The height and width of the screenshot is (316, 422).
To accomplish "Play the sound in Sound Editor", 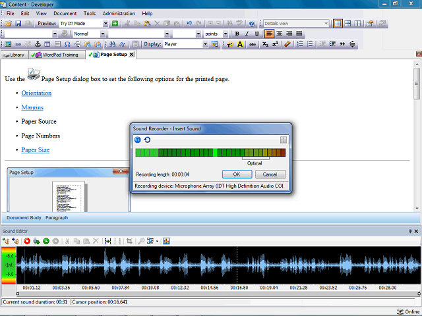I will click(46, 242).
